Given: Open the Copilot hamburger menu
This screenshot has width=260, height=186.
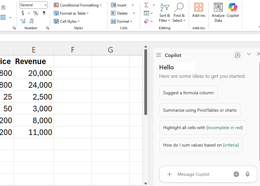Looking at the screenshot, I should pos(159,55).
